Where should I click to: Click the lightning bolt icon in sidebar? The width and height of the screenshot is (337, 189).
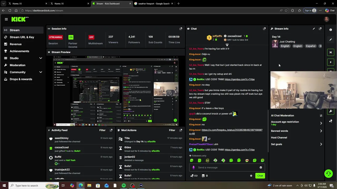pos(331,62)
